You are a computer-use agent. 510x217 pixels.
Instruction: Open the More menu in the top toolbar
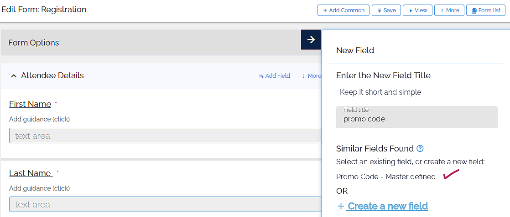pyautogui.click(x=449, y=10)
